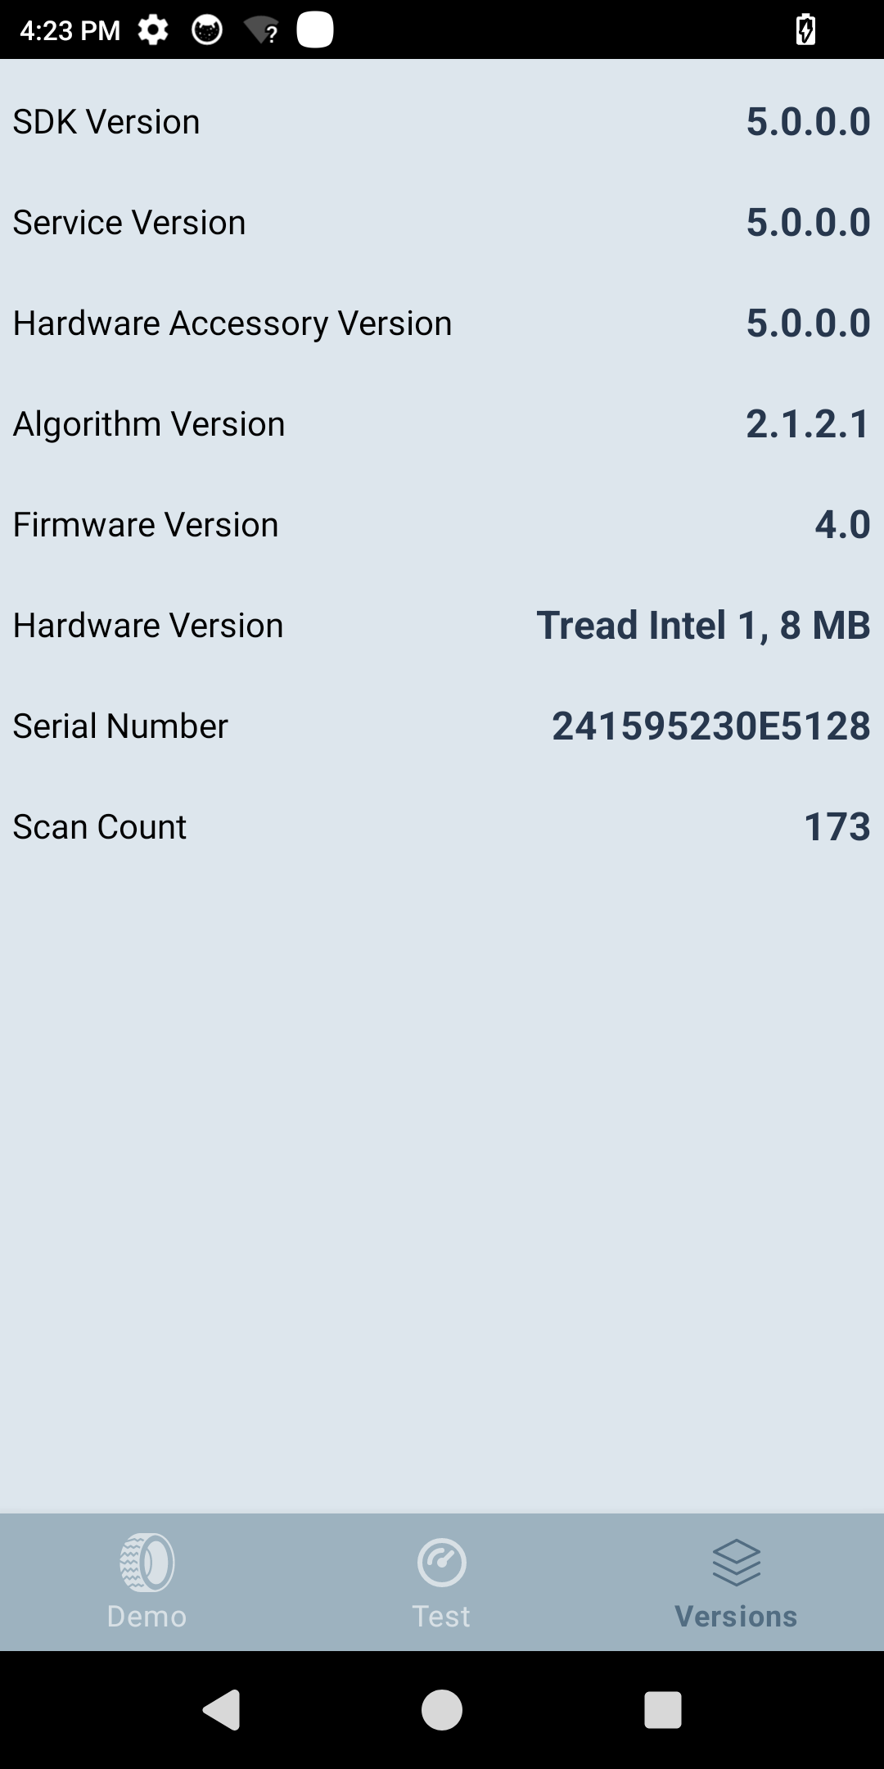Tap the battery charging icon

(805, 31)
